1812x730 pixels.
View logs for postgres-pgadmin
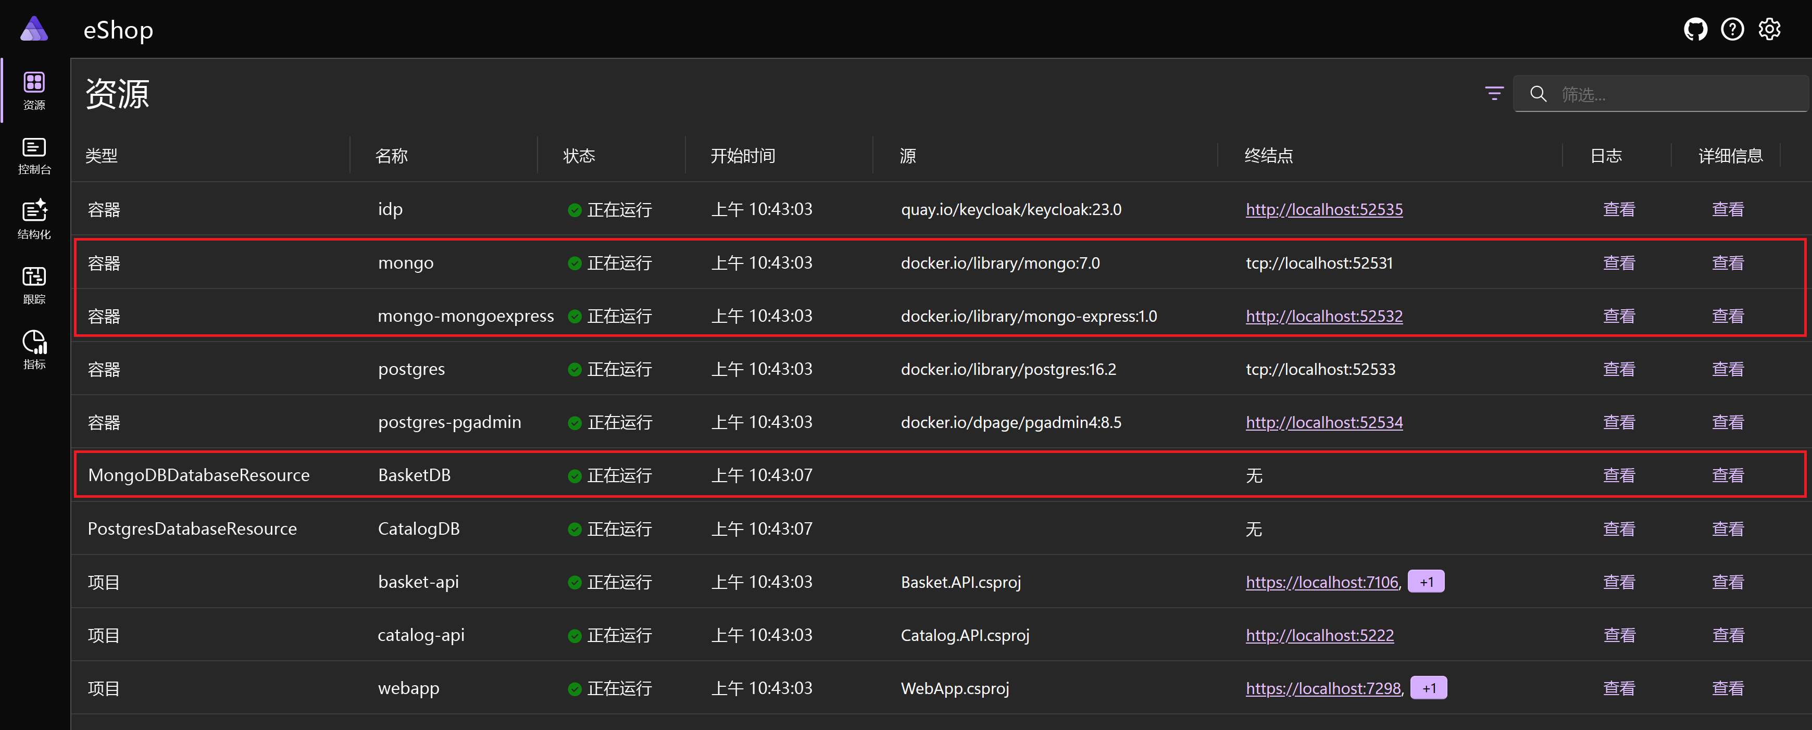coord(1619,423)
